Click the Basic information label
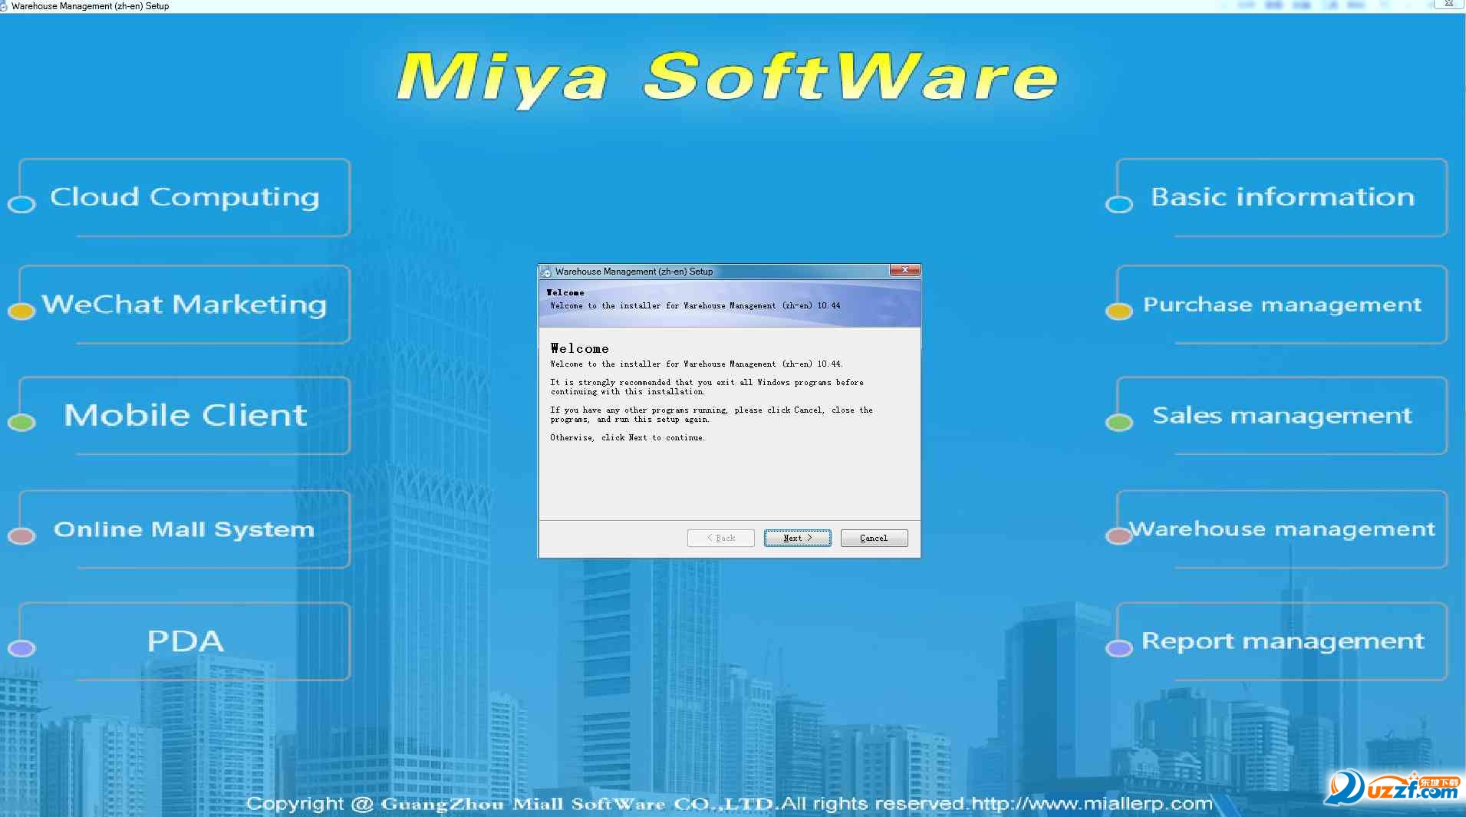This screenshot has width=1466, height=817. click(1283, 197)
